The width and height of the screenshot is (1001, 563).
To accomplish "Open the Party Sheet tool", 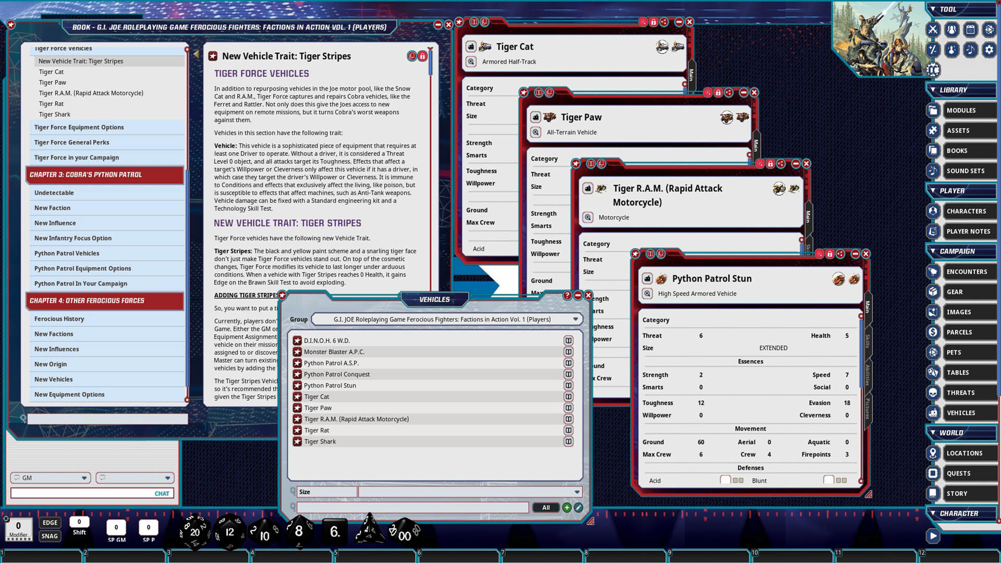I will point(951,30).
